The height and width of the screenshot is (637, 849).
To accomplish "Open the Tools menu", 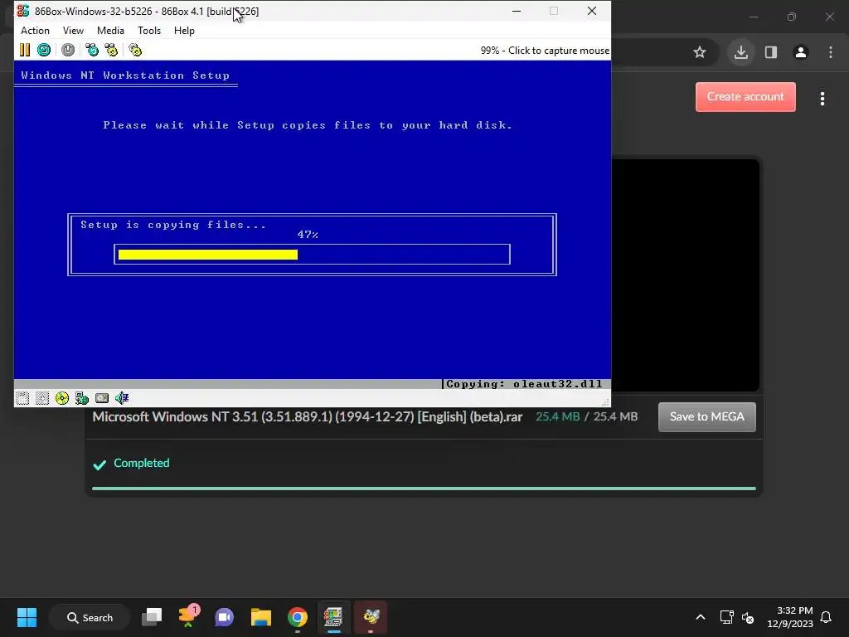I will tap(149, 31).
